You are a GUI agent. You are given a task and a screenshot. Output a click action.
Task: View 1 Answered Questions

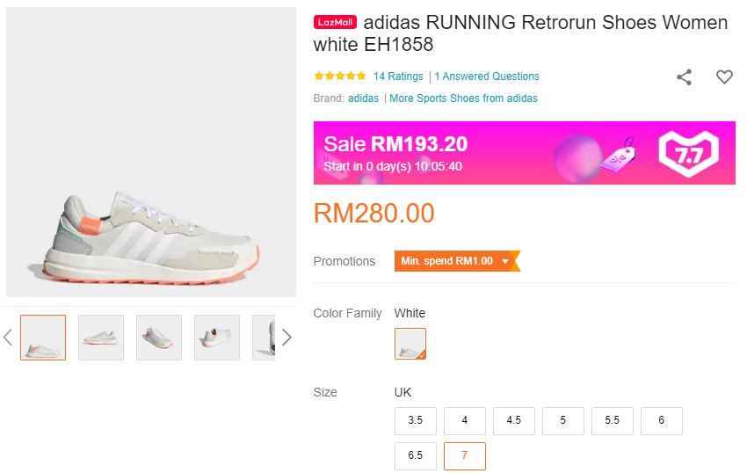pos(487,76)
